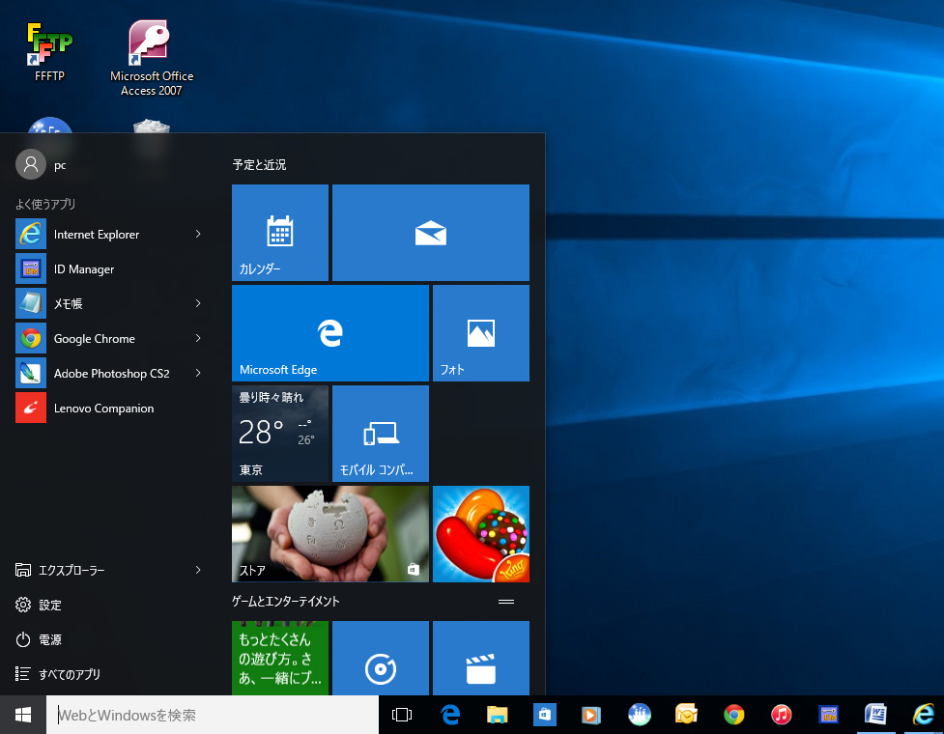Open the Mail tile with envelope icon
The width and height of the screenshot is (944, 734).
point(431,232)
